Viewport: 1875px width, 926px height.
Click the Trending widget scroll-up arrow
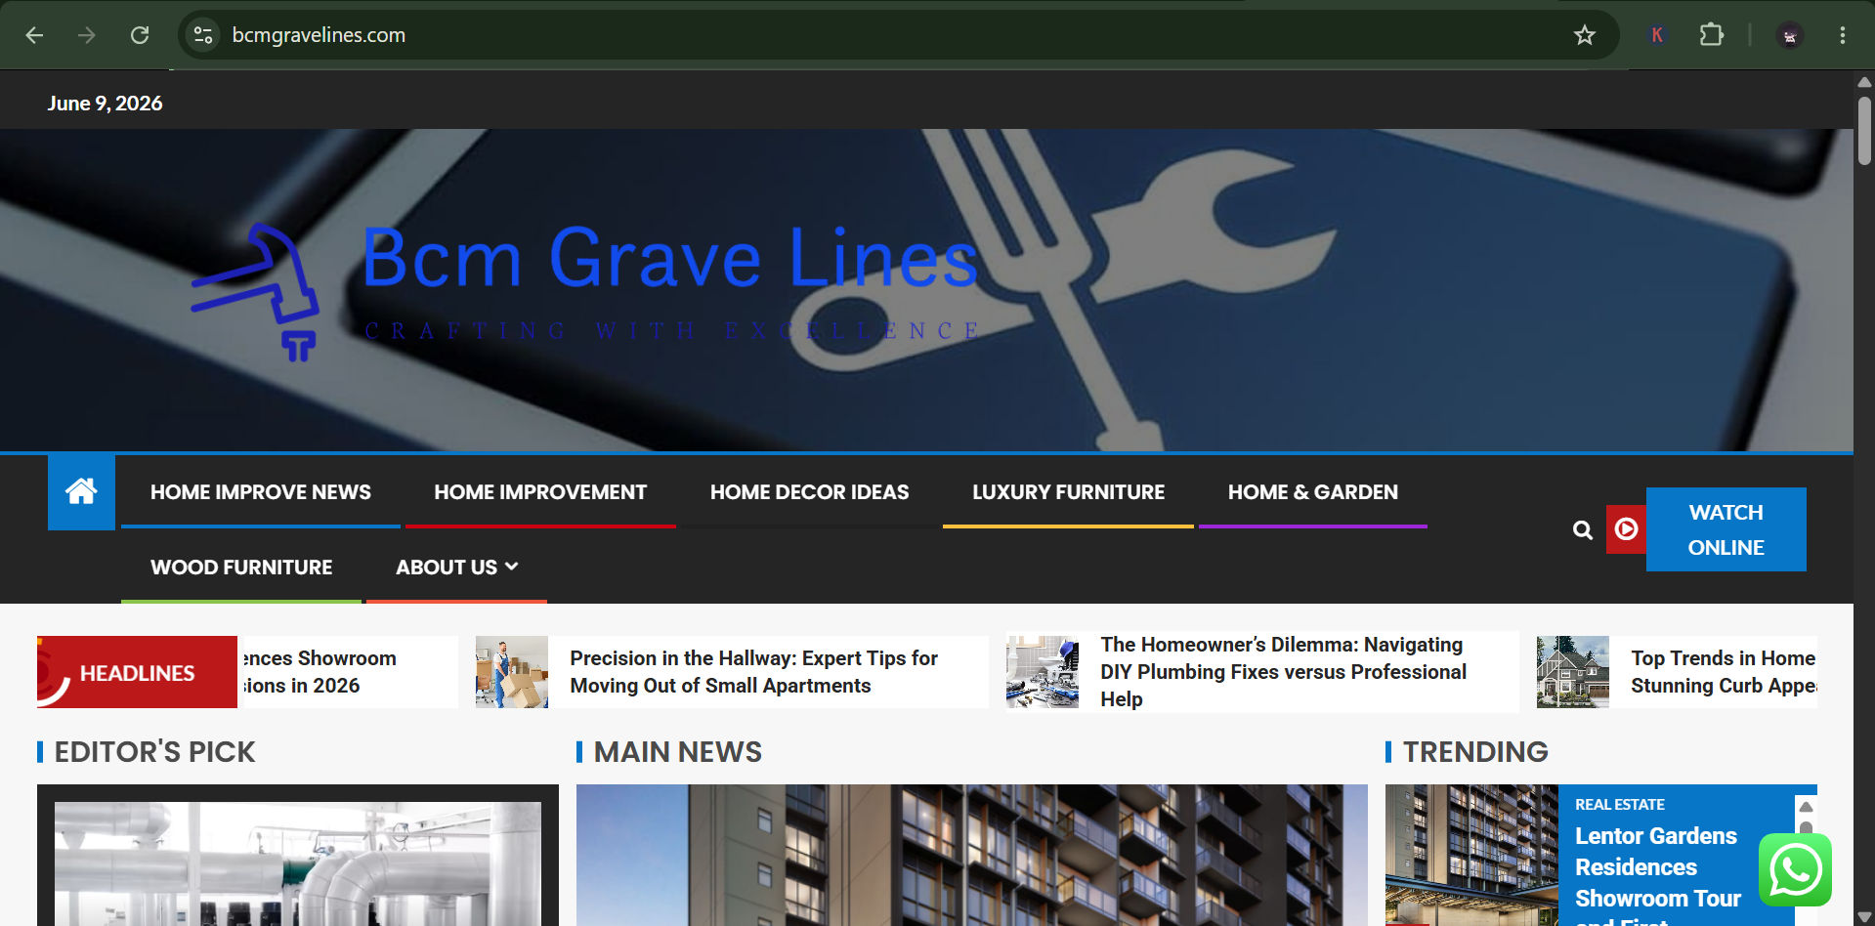(x=1806, y=807)
